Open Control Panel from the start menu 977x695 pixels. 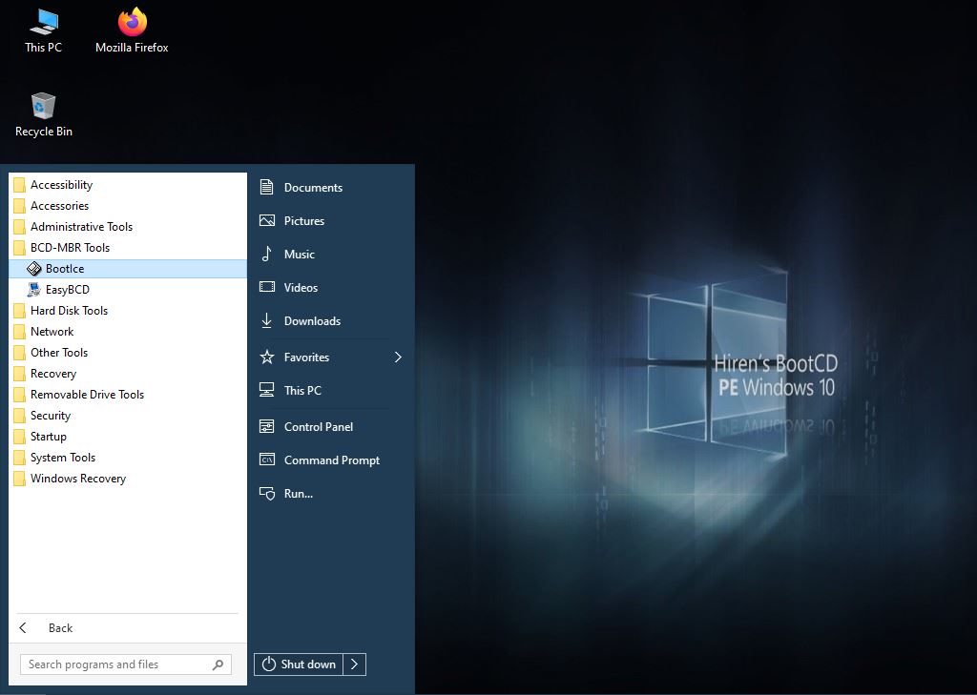(318, 427)
